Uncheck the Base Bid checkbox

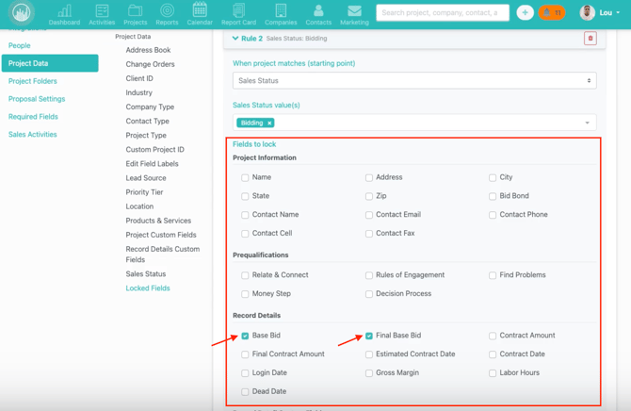pos(245,336)
